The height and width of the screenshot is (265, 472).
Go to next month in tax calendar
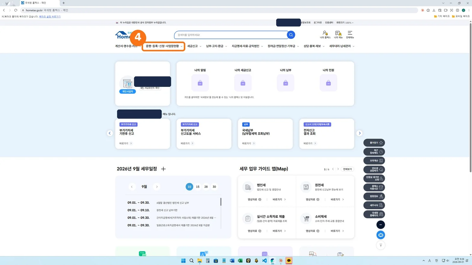157,187
